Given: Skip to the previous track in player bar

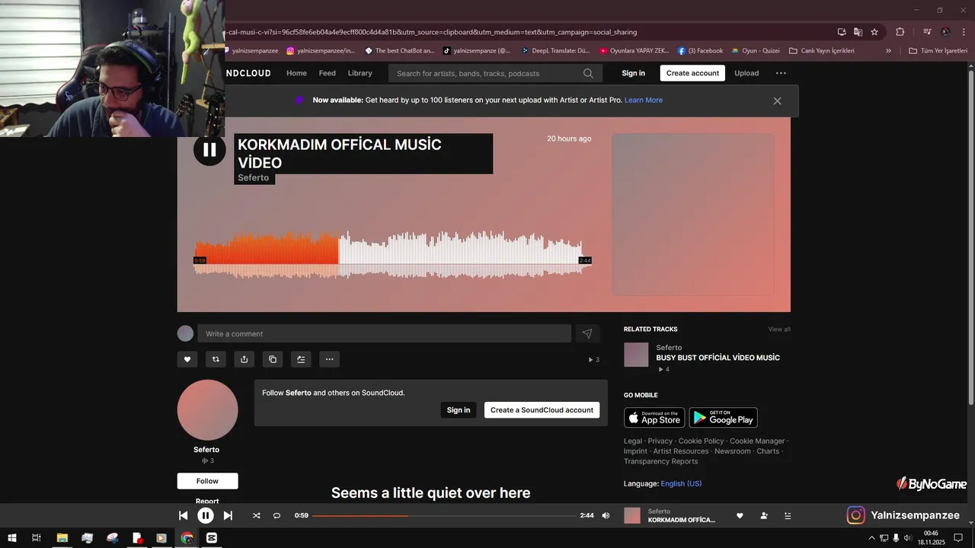Looking at the screenshot, I should 184,515.
